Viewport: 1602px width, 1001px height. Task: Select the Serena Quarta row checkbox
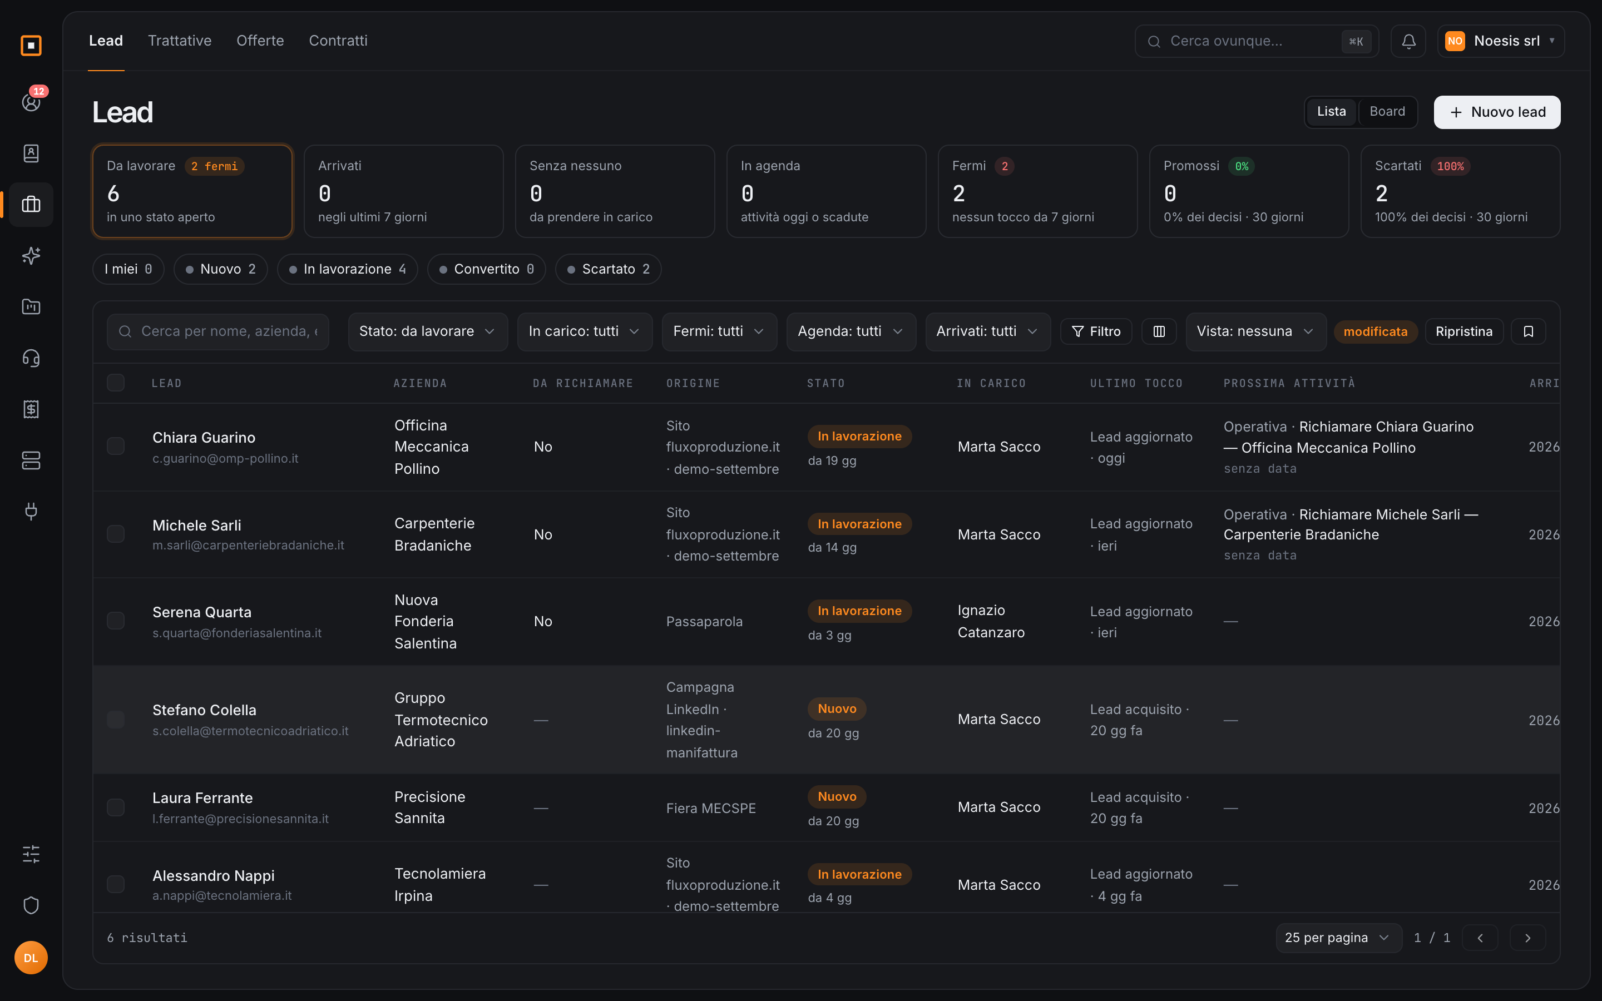(116, 620)
